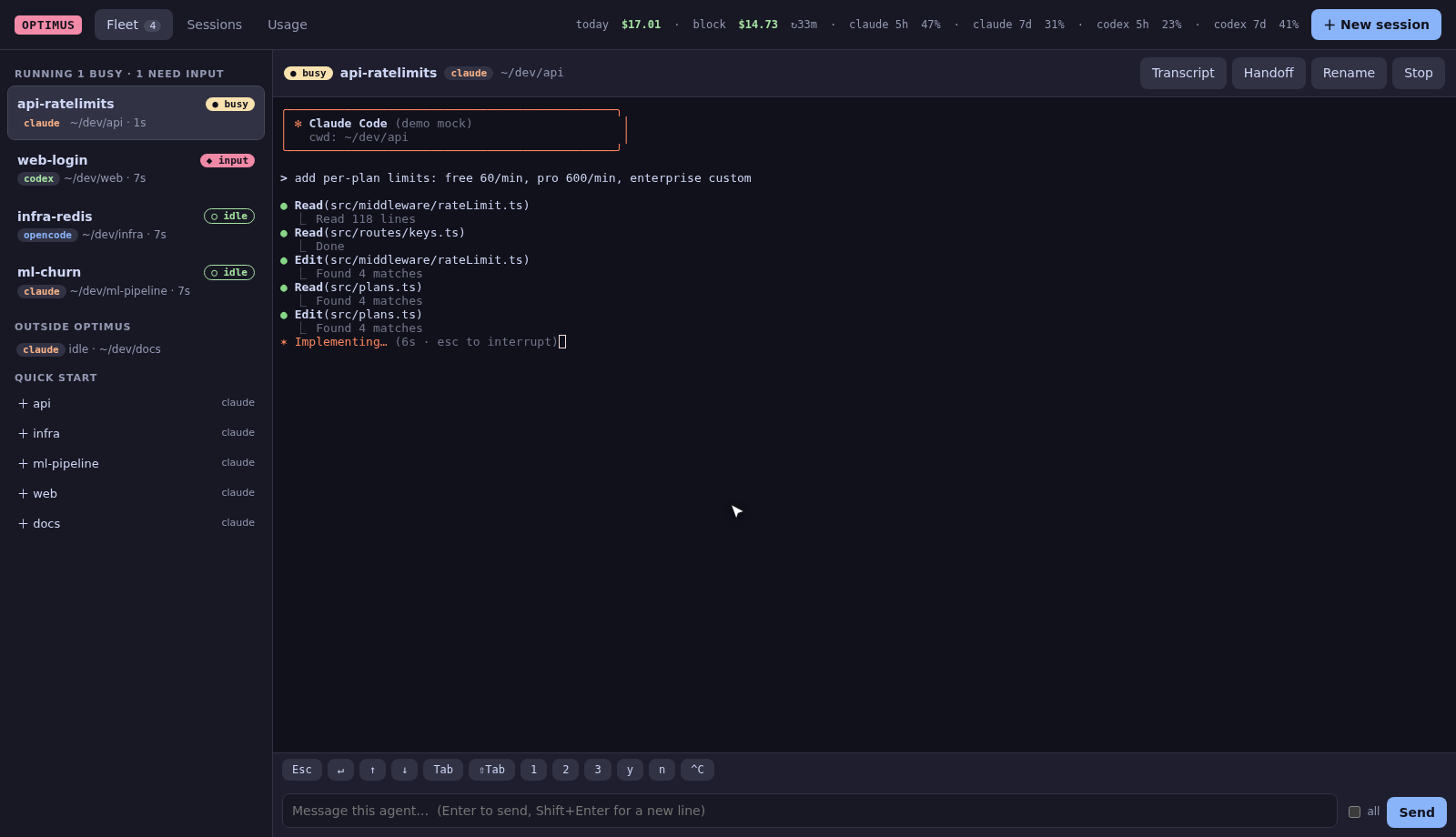Stop the api-ratelimits session
1456x837 pixels.
tap(1418, 73)
